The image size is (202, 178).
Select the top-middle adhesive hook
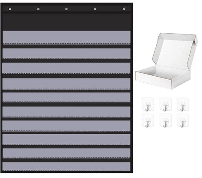click(166, 104)
